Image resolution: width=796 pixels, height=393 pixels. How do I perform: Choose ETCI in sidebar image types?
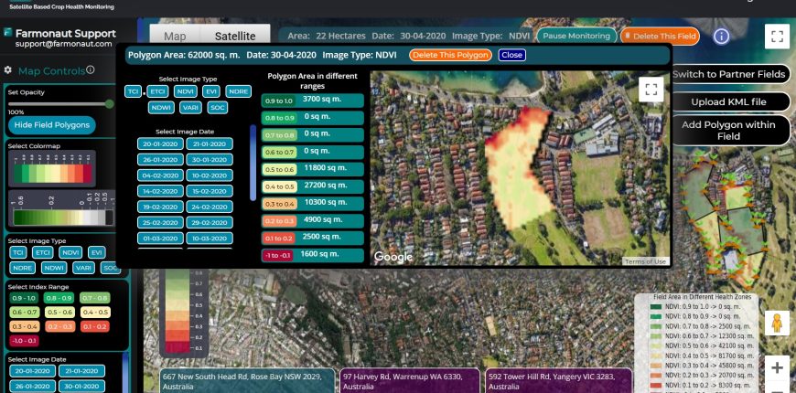(43, 252)
